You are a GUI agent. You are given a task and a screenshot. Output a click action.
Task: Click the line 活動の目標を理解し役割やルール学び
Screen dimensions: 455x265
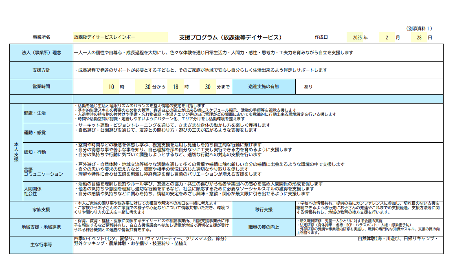coord(198,184)
